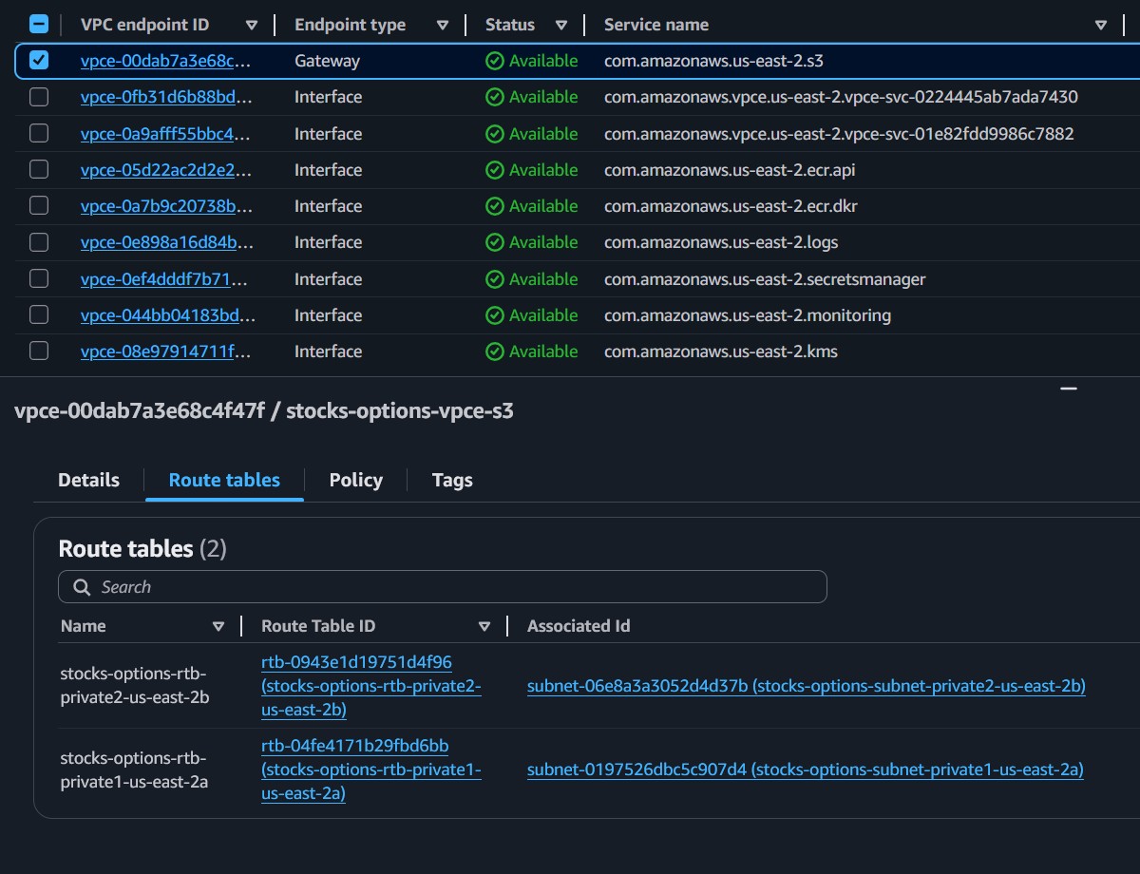Open the VPC endpoint ID column dropdown

(x=252, y=25)
